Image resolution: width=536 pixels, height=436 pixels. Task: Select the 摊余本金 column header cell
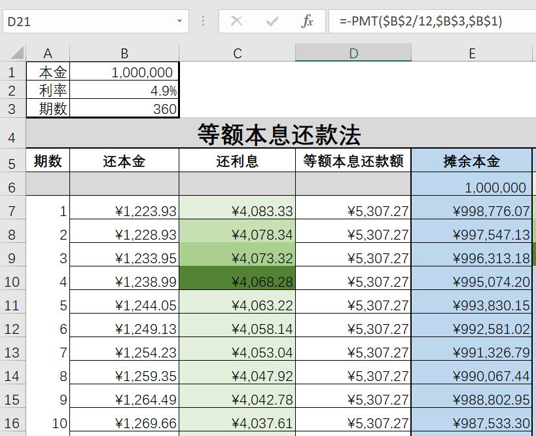[472, 160]
